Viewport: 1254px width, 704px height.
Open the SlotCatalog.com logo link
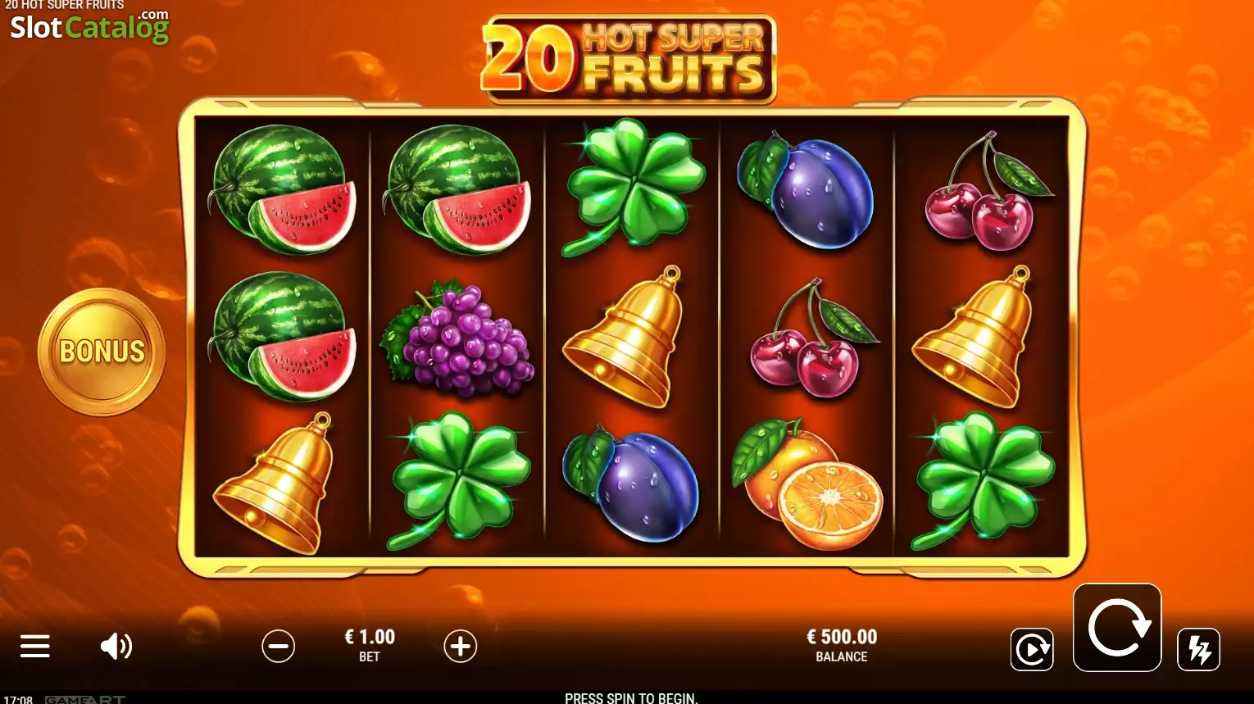[x=89, y=26]
